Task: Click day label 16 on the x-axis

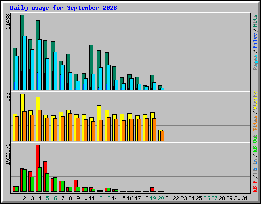Action: click(x=130, y=198)
